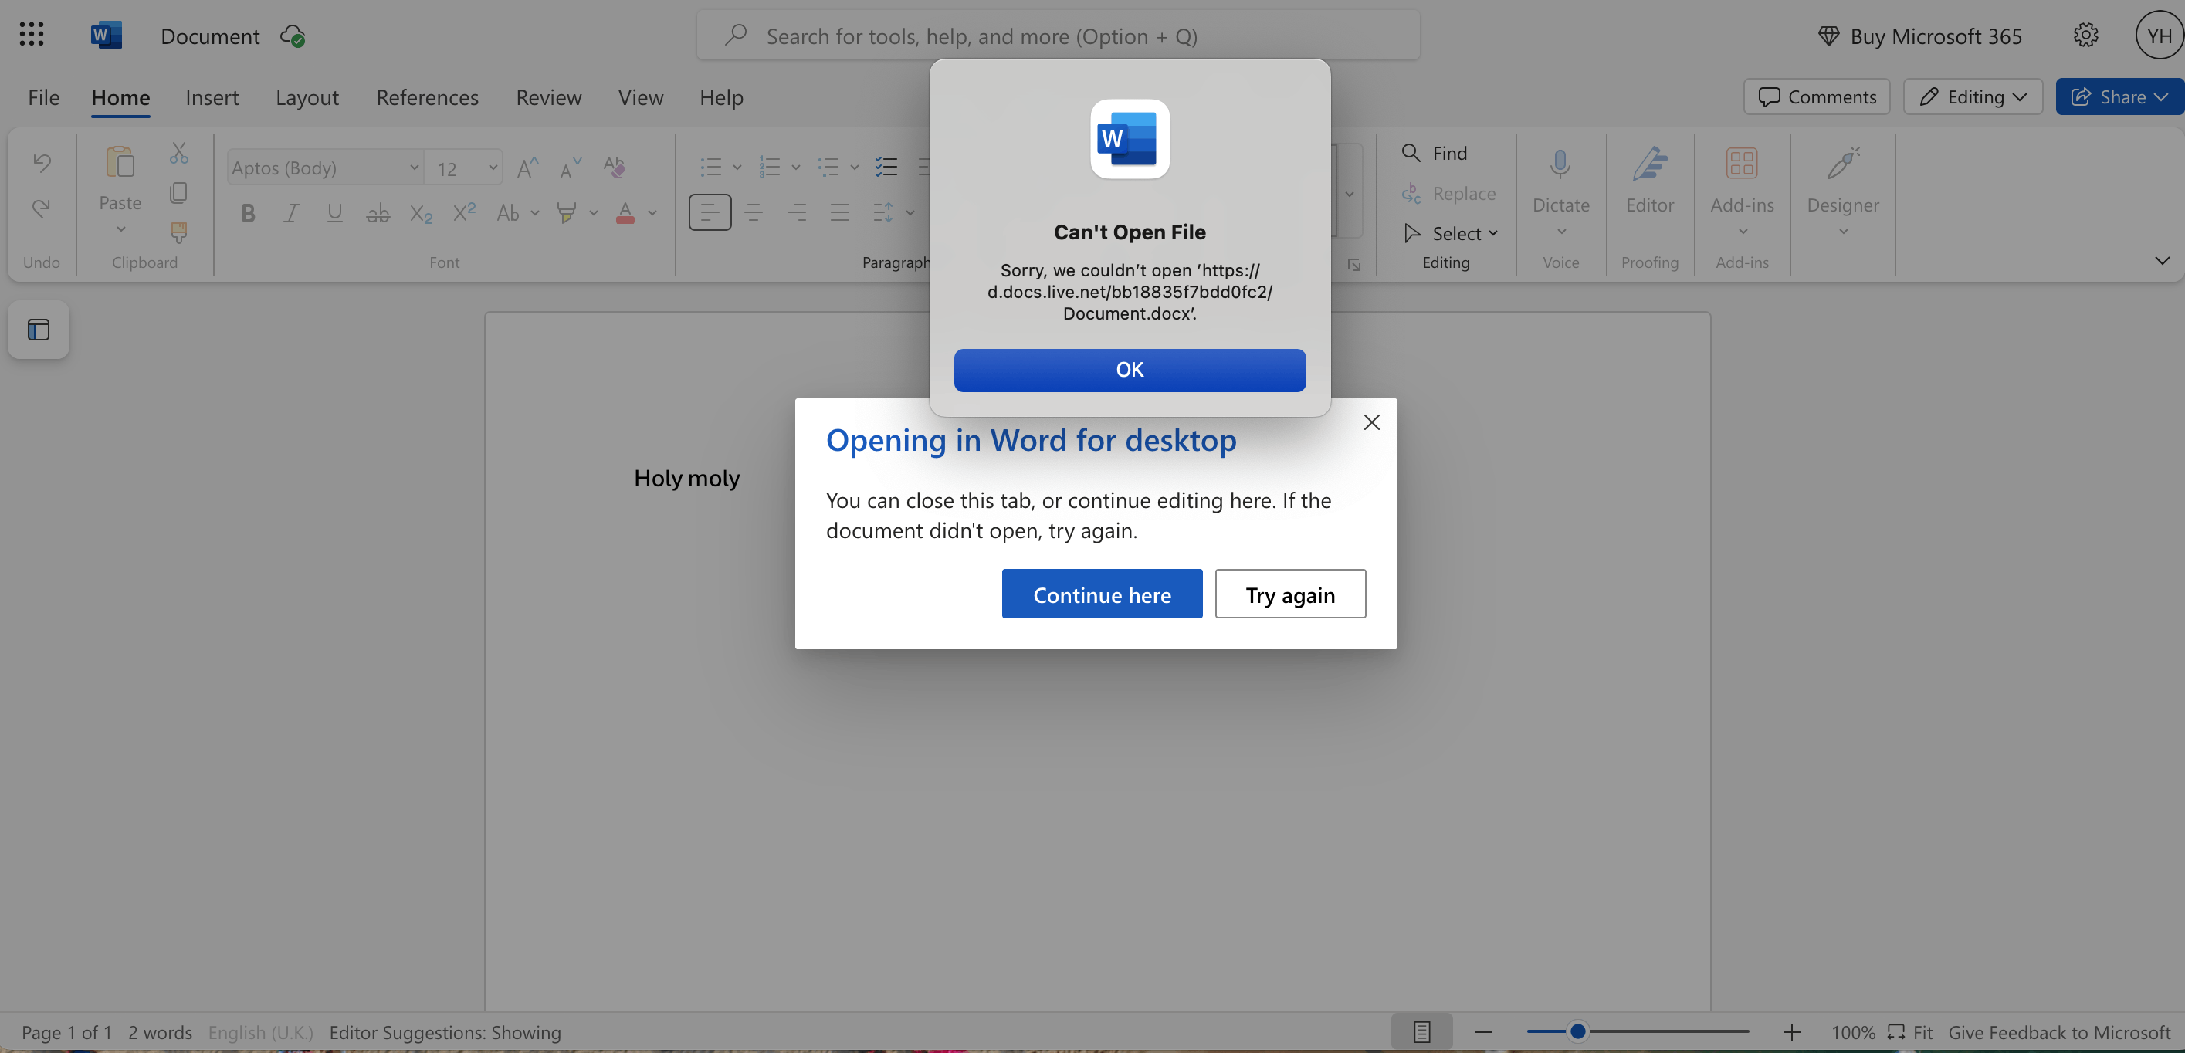Toggle Bold formatting
This screenshot has height=1053, width=2185.
[x=248, y=213]
